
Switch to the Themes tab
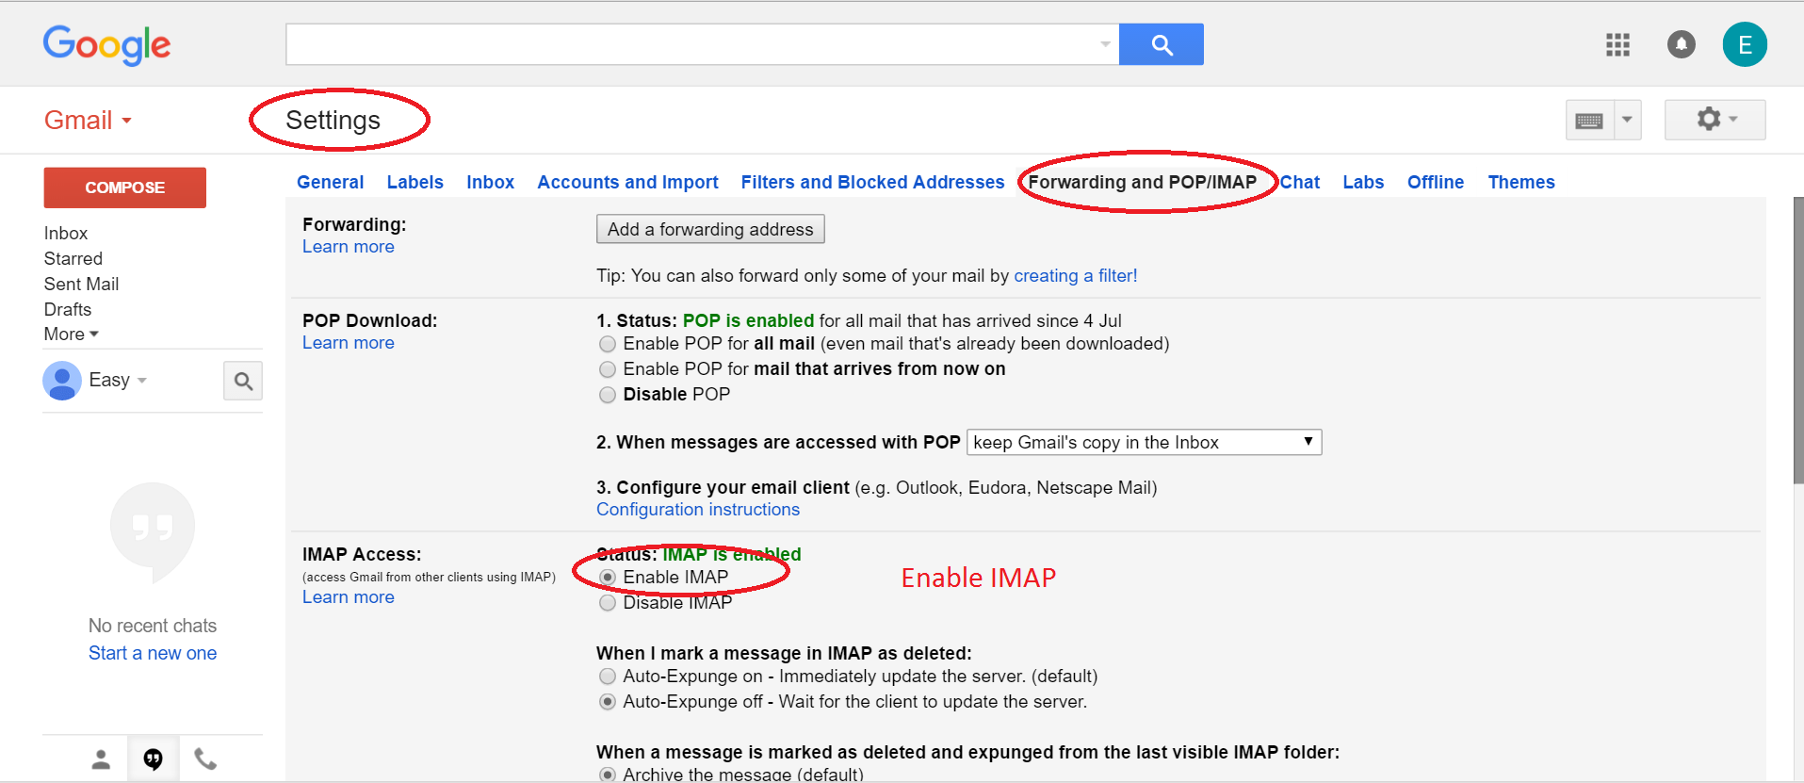pyautogui.click(x=1520, y=183)
